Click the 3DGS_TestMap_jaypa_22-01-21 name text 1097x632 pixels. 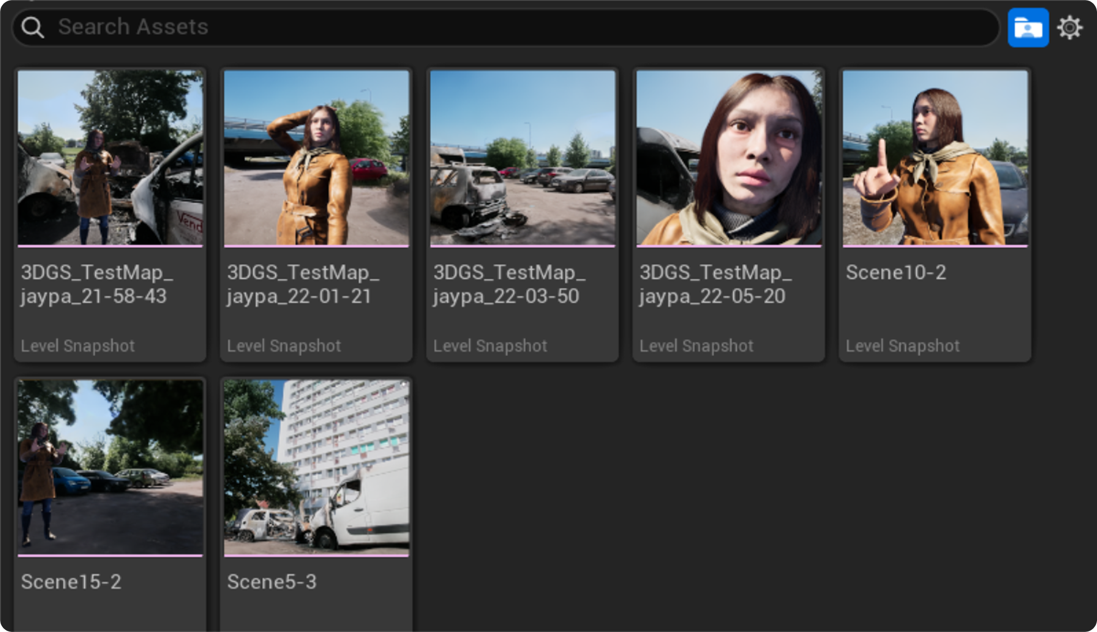pyautogui.click(x=303, y=284)
